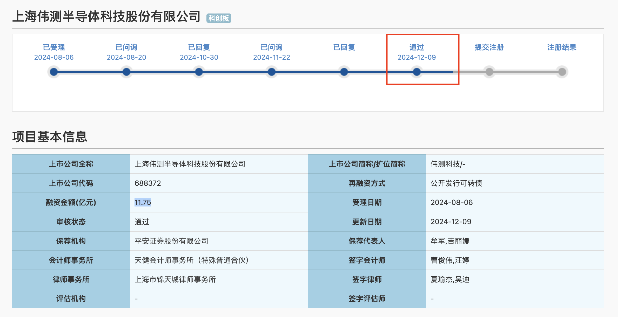Click the timeline dot under 通过 2024-12-09

[x=417, y=72]
